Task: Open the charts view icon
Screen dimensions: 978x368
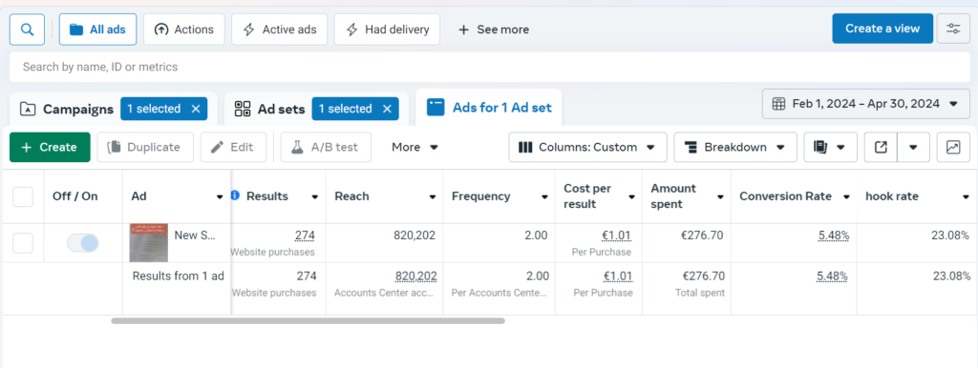Action: [x=953, y=147]
